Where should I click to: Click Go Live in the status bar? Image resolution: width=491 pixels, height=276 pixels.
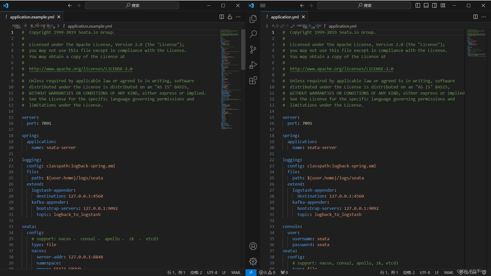click(x=468, y=272)
